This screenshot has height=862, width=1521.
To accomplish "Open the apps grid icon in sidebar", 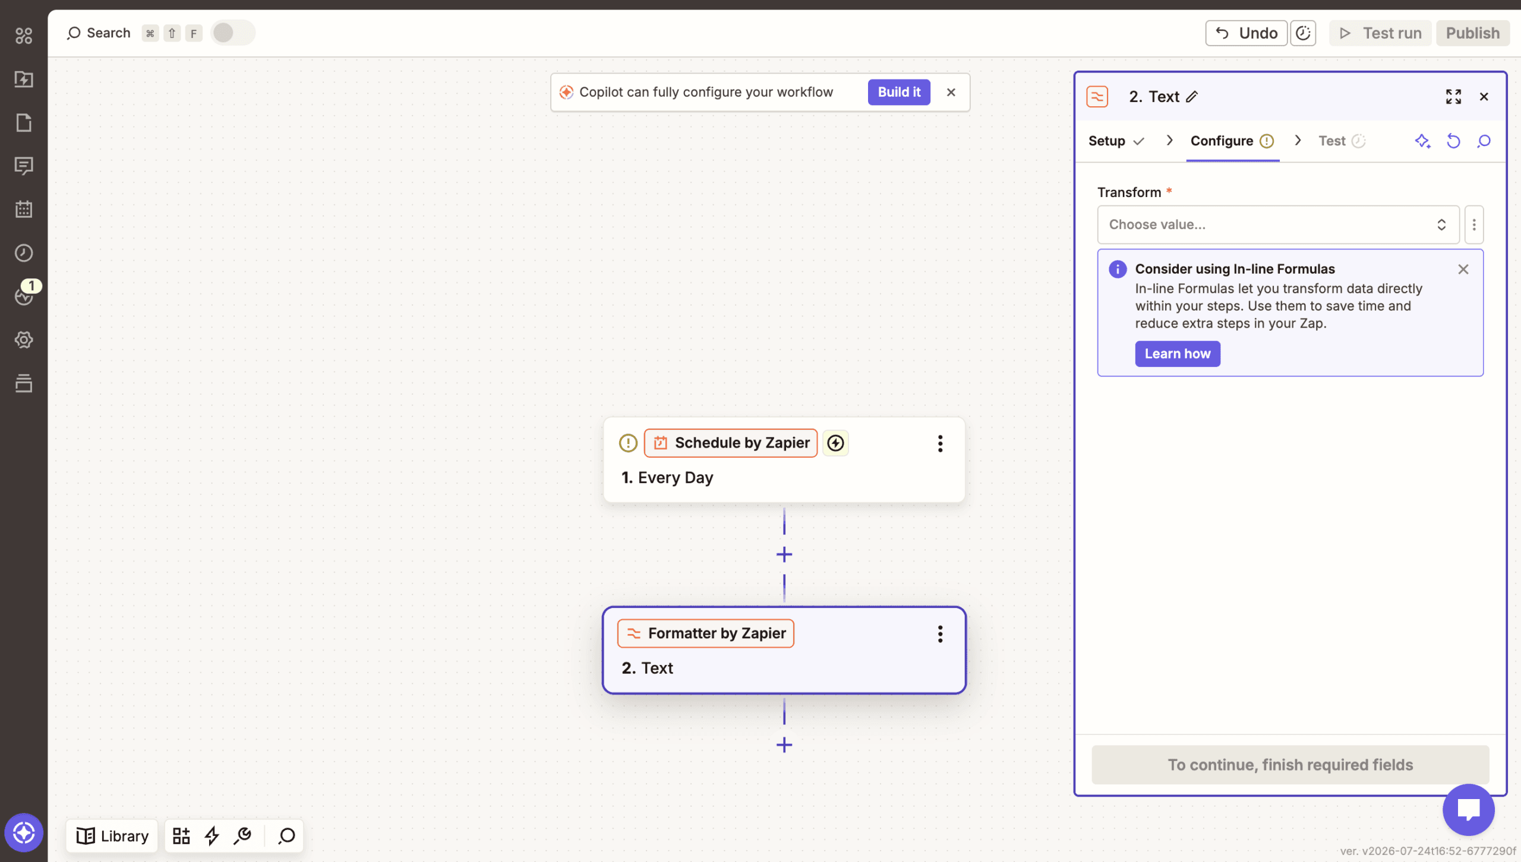I will [24, 36].
